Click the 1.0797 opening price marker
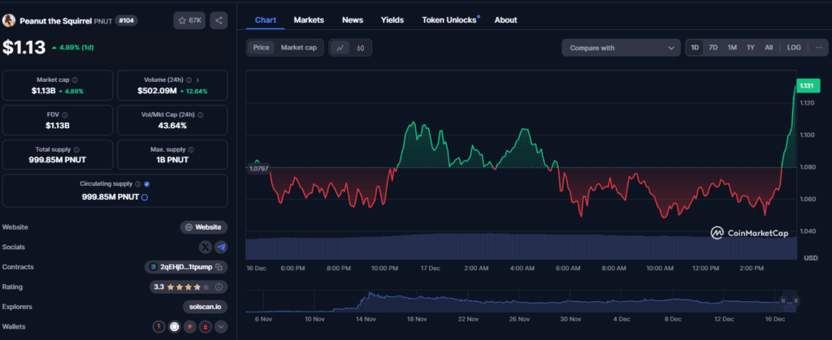The image size is (832, 340). click(x=258, y=169)
